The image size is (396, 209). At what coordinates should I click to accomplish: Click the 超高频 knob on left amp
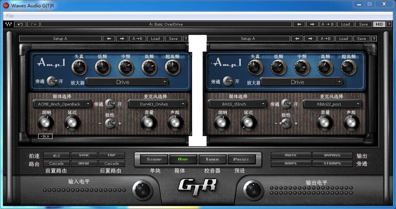(173, 67)
